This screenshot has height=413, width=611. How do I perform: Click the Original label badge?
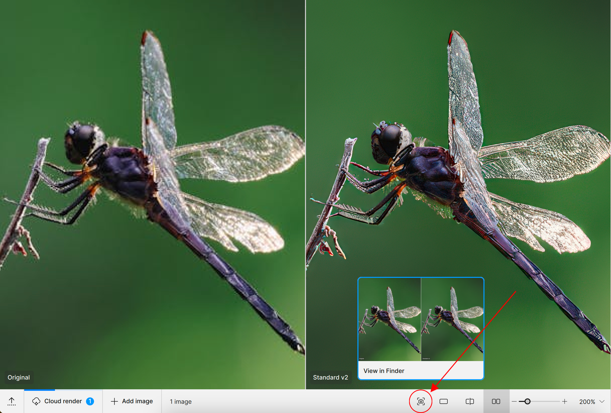[x=19, y=377]
